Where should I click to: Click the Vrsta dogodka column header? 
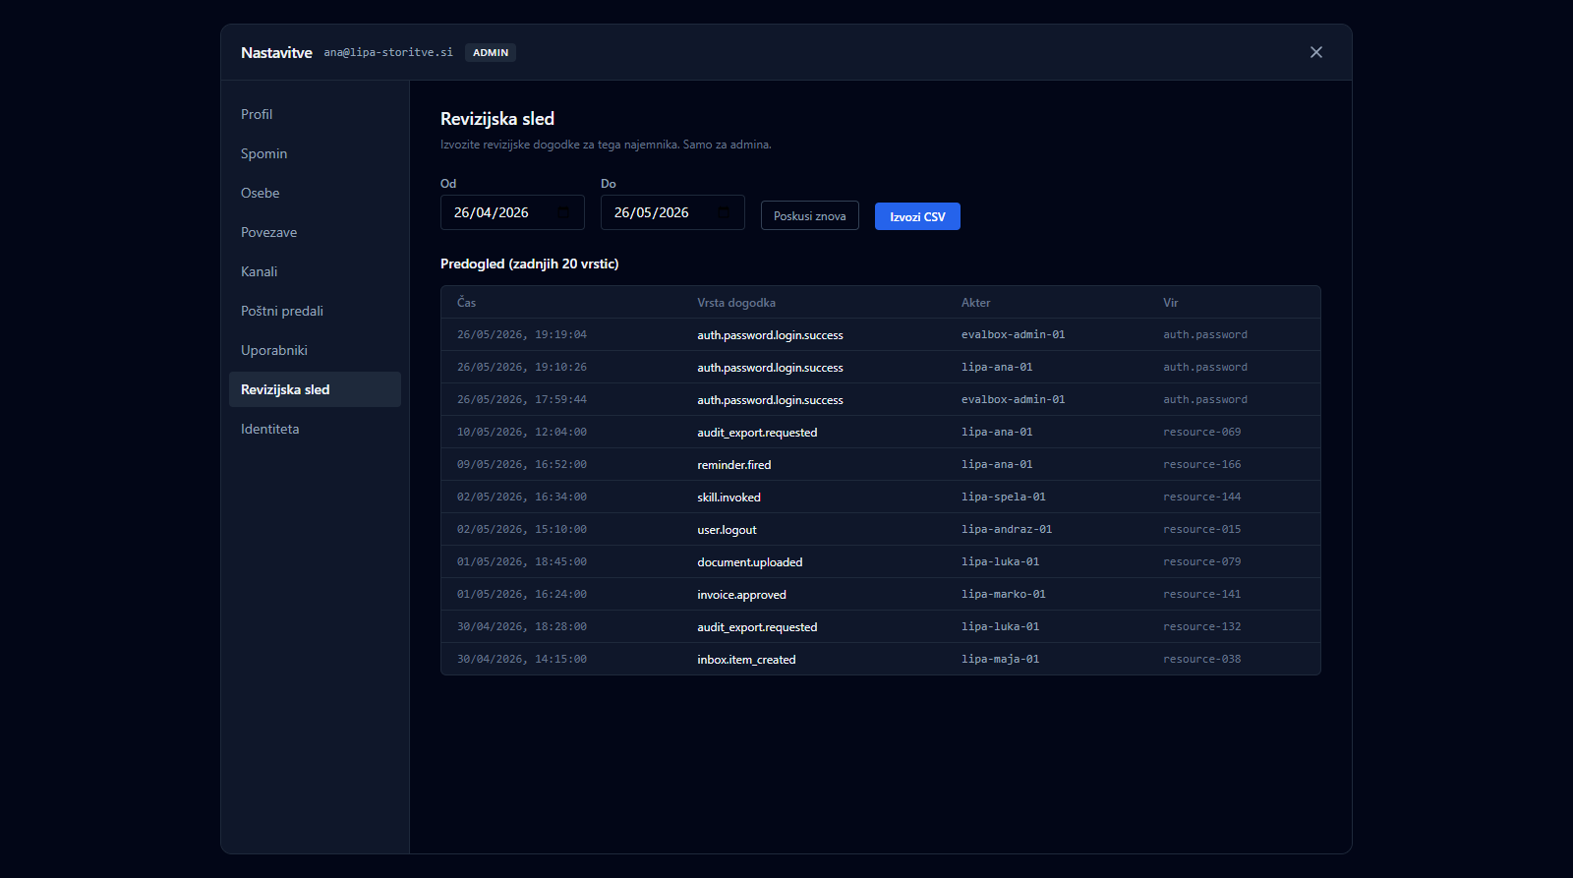(736, 303)
